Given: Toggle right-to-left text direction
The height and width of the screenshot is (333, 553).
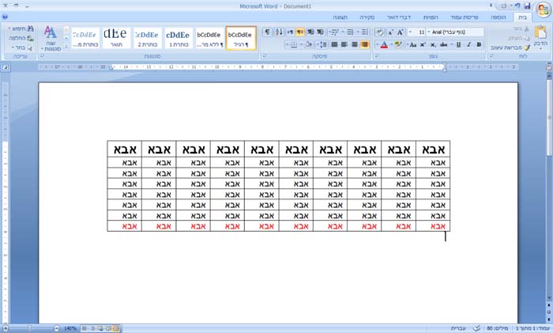Looking at the screenshot, I should (x=299, y=32).
